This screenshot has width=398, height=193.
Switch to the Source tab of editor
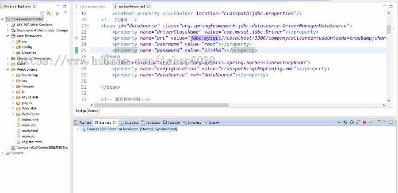point(93,111)
